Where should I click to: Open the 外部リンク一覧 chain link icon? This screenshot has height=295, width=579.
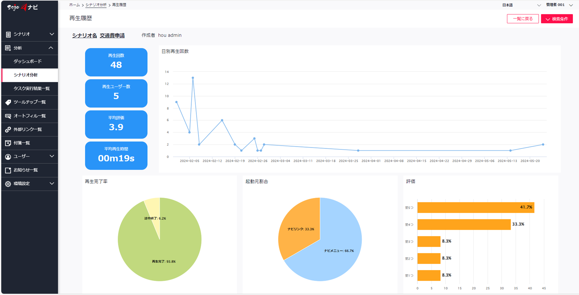[8, 129]
